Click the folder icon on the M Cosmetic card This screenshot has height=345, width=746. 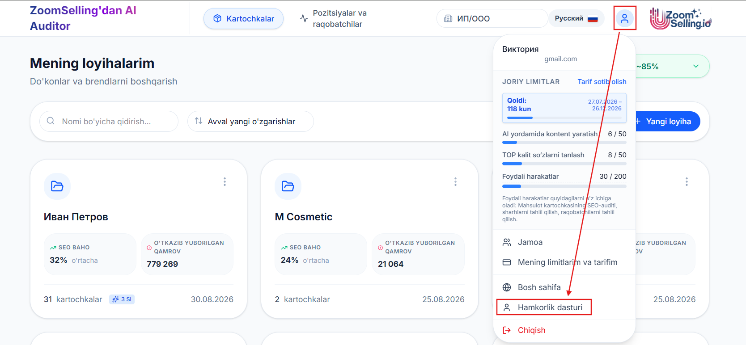tap(288, 186)
